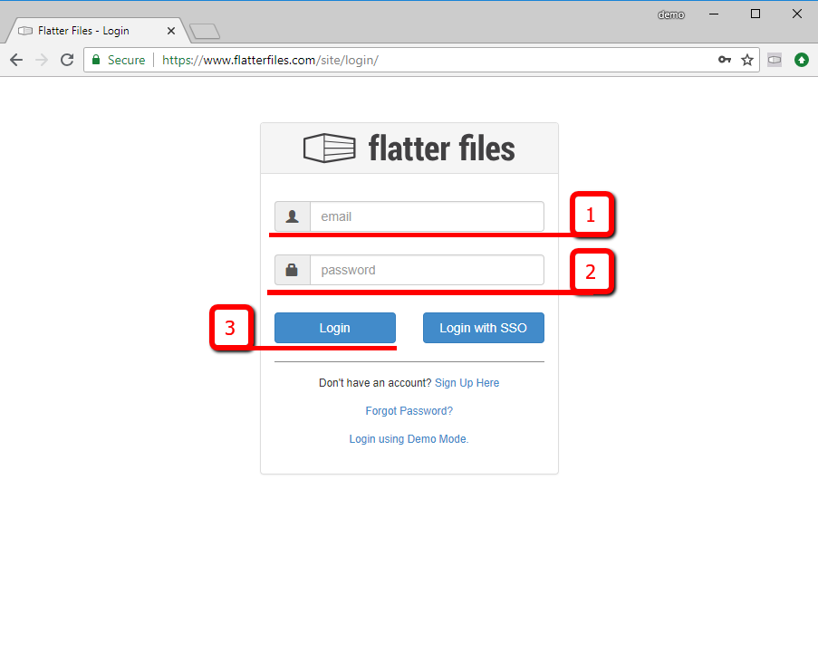Maximize the browser window
Viewport: 818px width, 652px height.
click(x=755, y=14)
